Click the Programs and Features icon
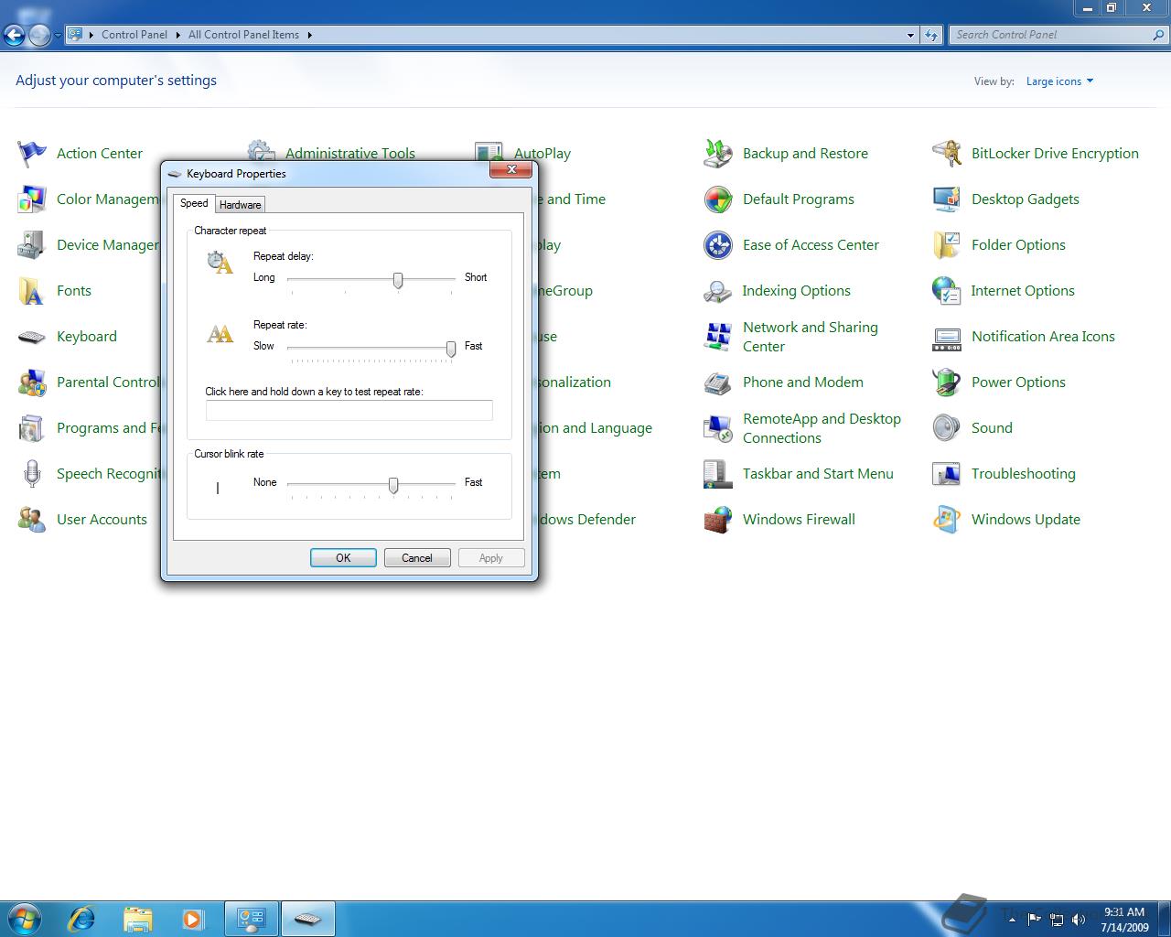This screenshot has height=937, width=1171. point(32,428)
